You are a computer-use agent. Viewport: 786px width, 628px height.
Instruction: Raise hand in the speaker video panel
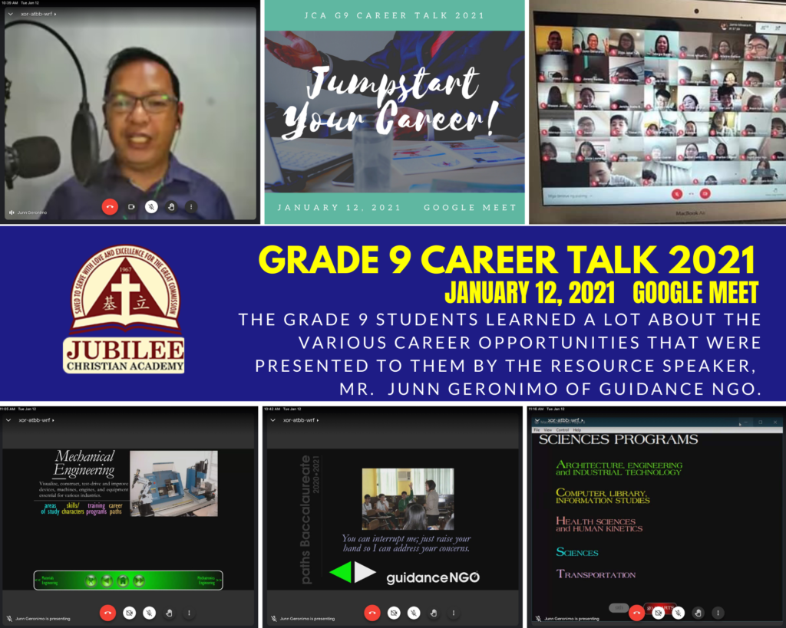(171, 206)
